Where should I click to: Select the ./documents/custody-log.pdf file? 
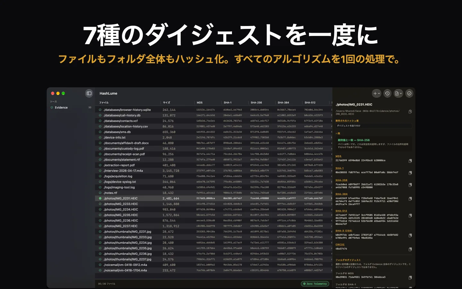tap(213, 149)
